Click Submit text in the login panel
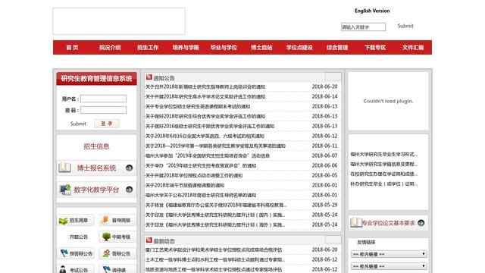 (x=78, y=124)
